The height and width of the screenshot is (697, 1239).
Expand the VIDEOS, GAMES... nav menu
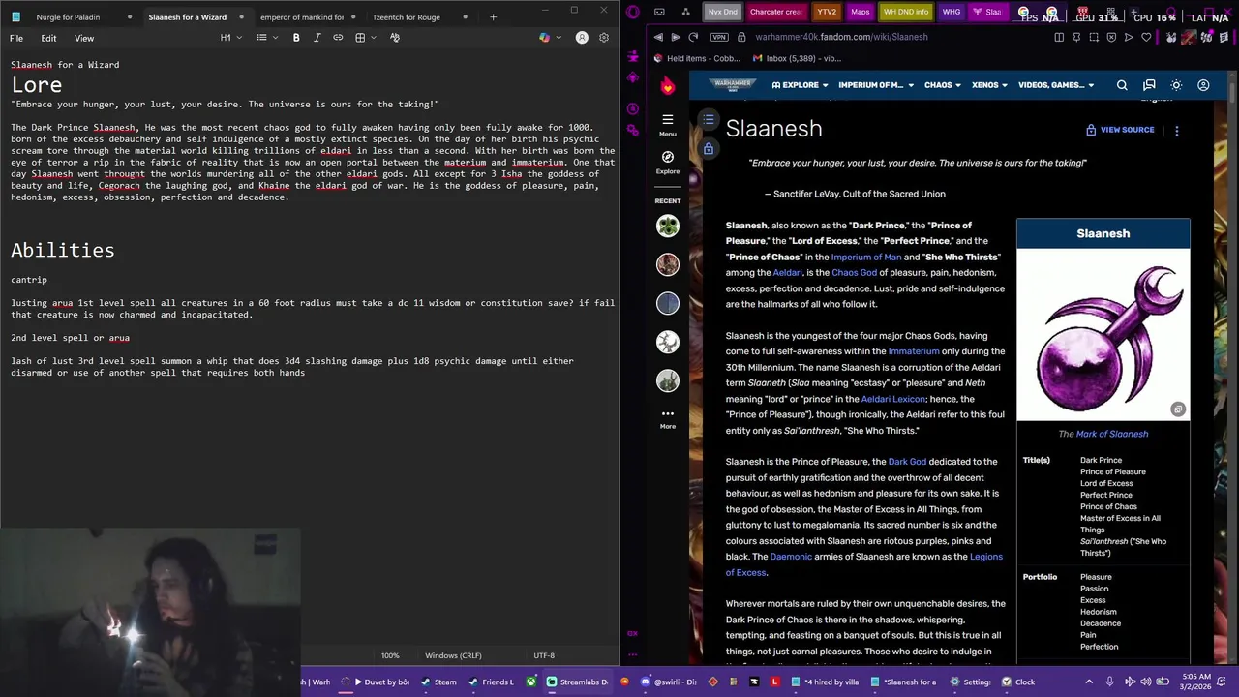[1056, 85]
